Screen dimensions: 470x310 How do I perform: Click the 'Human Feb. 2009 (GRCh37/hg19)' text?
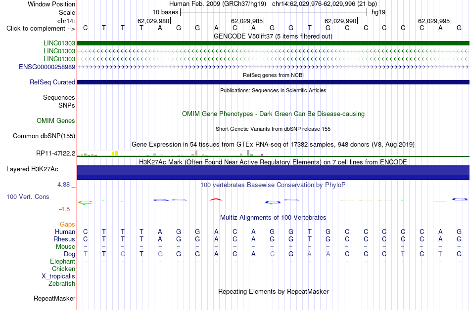pos(218,4)
